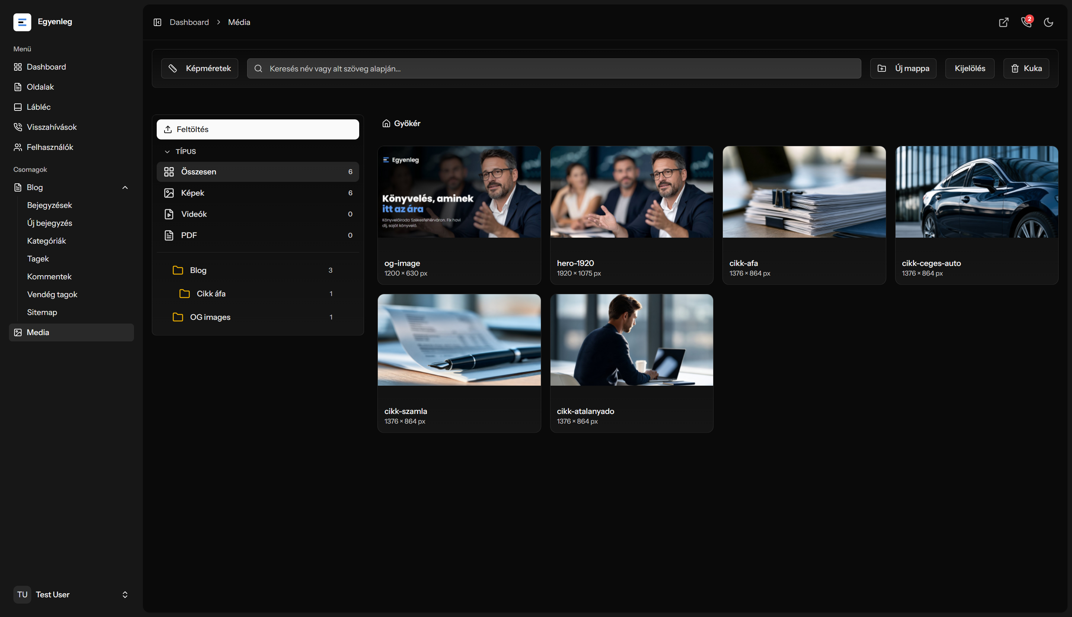Switch theme with the moon icon
Image resolution: width=1072 pixels, height=617 pixels.
(x=1048, y=22)
